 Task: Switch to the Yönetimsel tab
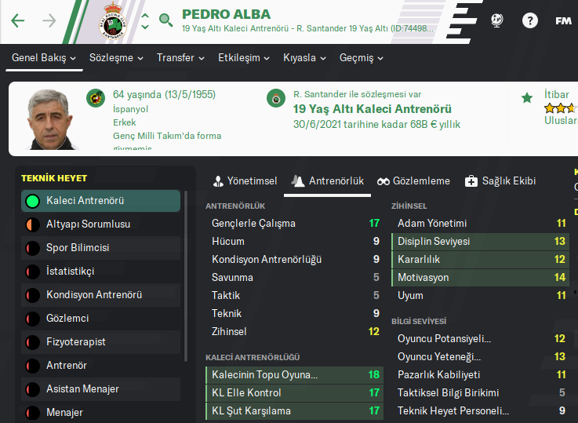(x=245, y=181)
